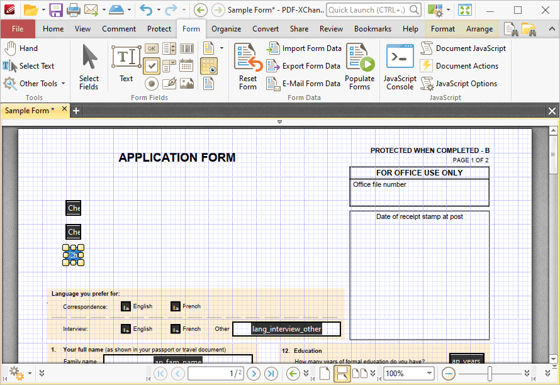Toggle the Correspondence English checkbox
Image resolution: width=560 pixels, height=385 pixels.
(126, 307)
